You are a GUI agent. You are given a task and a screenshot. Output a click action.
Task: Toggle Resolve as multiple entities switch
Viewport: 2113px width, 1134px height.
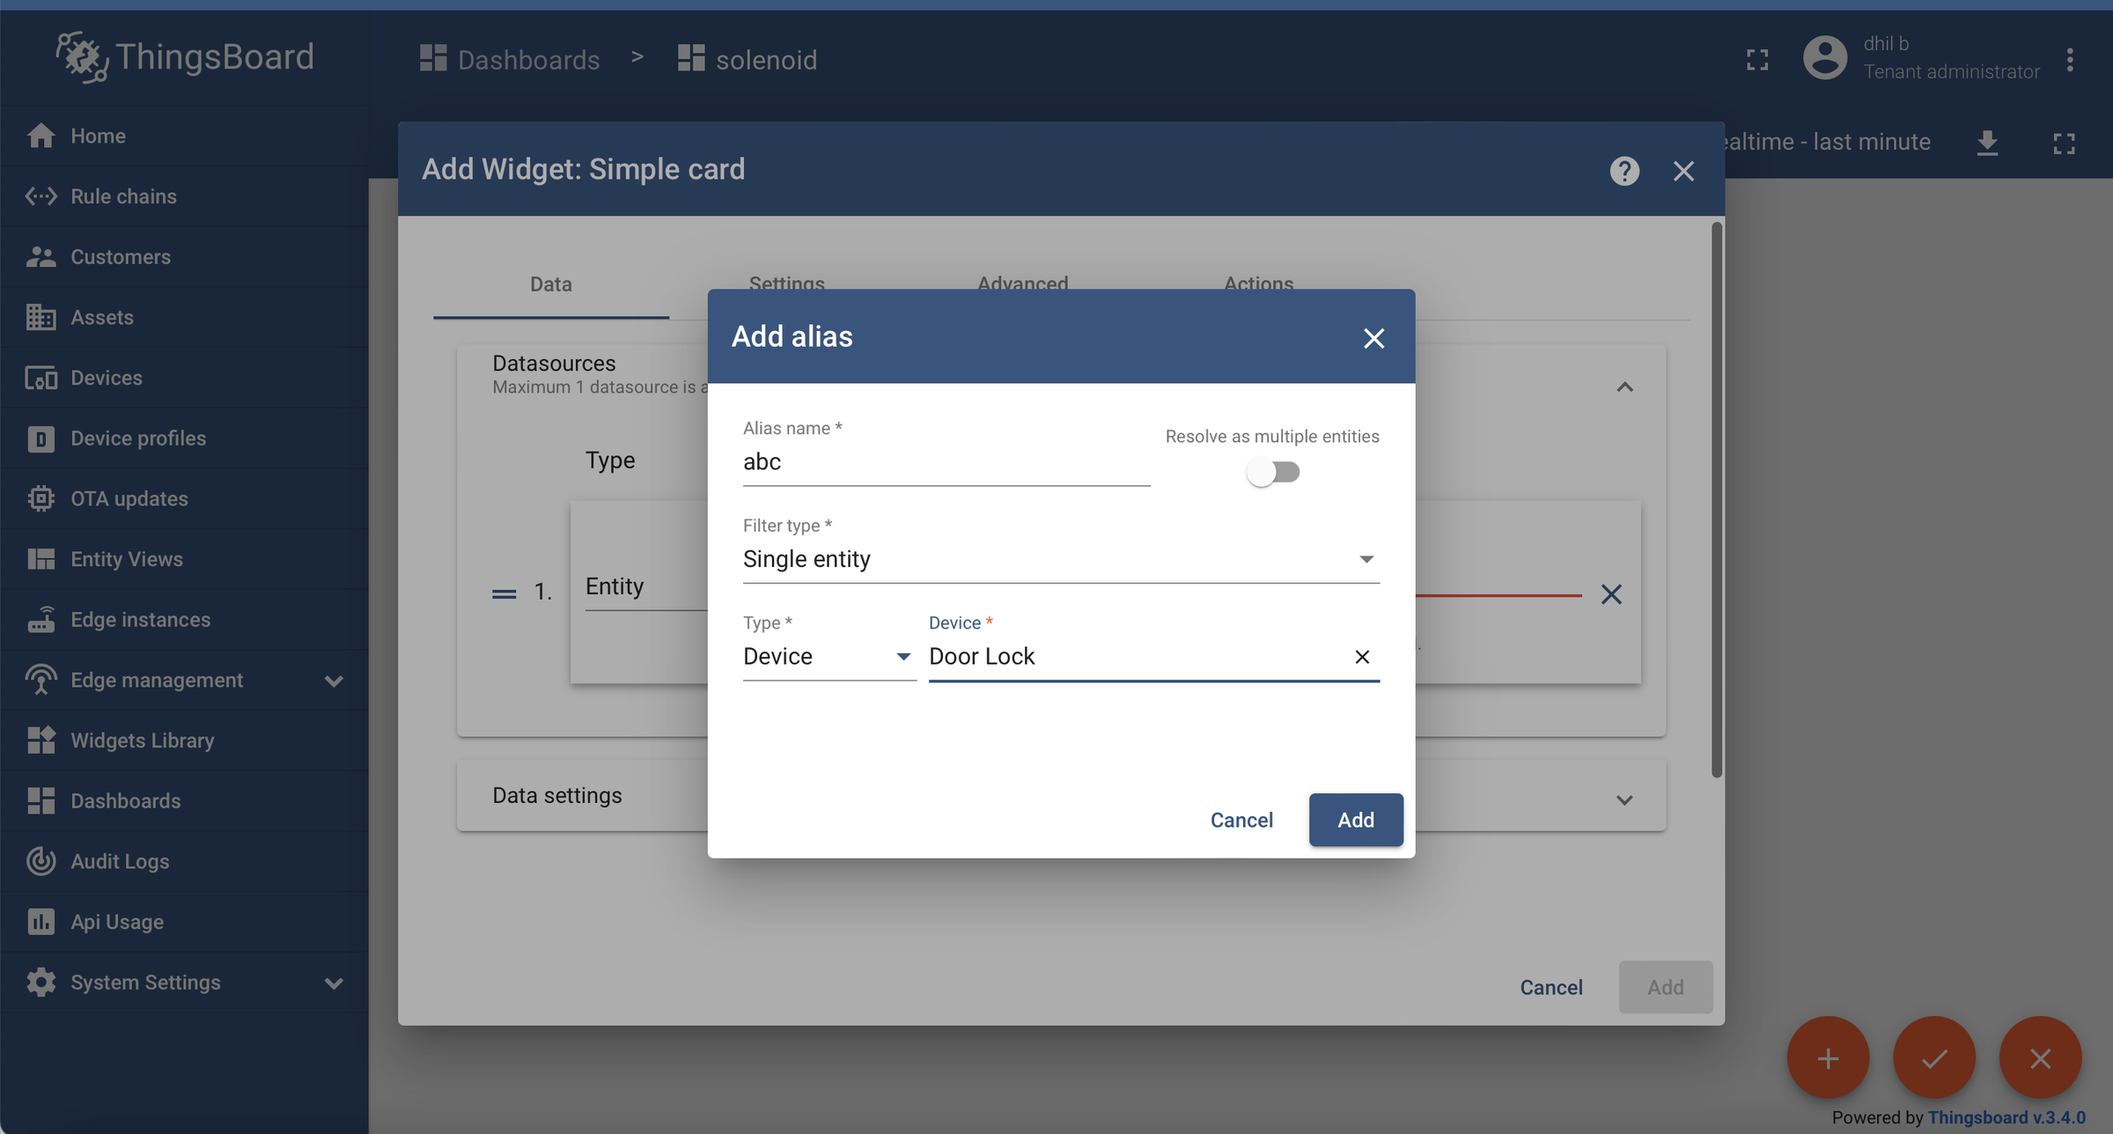coord(1273,472)
